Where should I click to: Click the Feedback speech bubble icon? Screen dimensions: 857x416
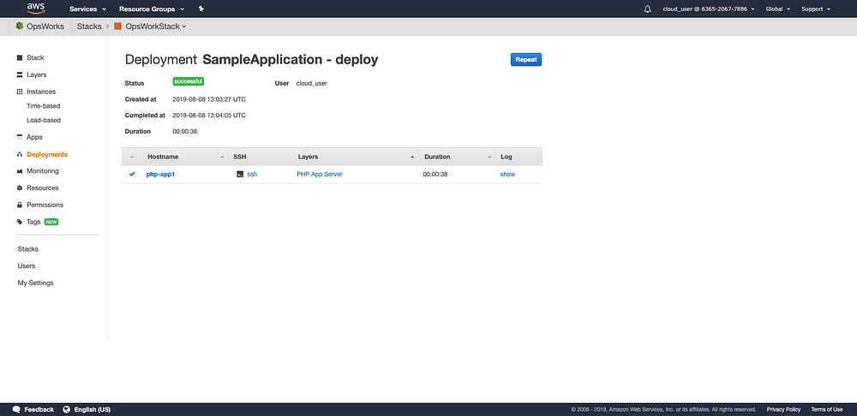click(16, 409)
